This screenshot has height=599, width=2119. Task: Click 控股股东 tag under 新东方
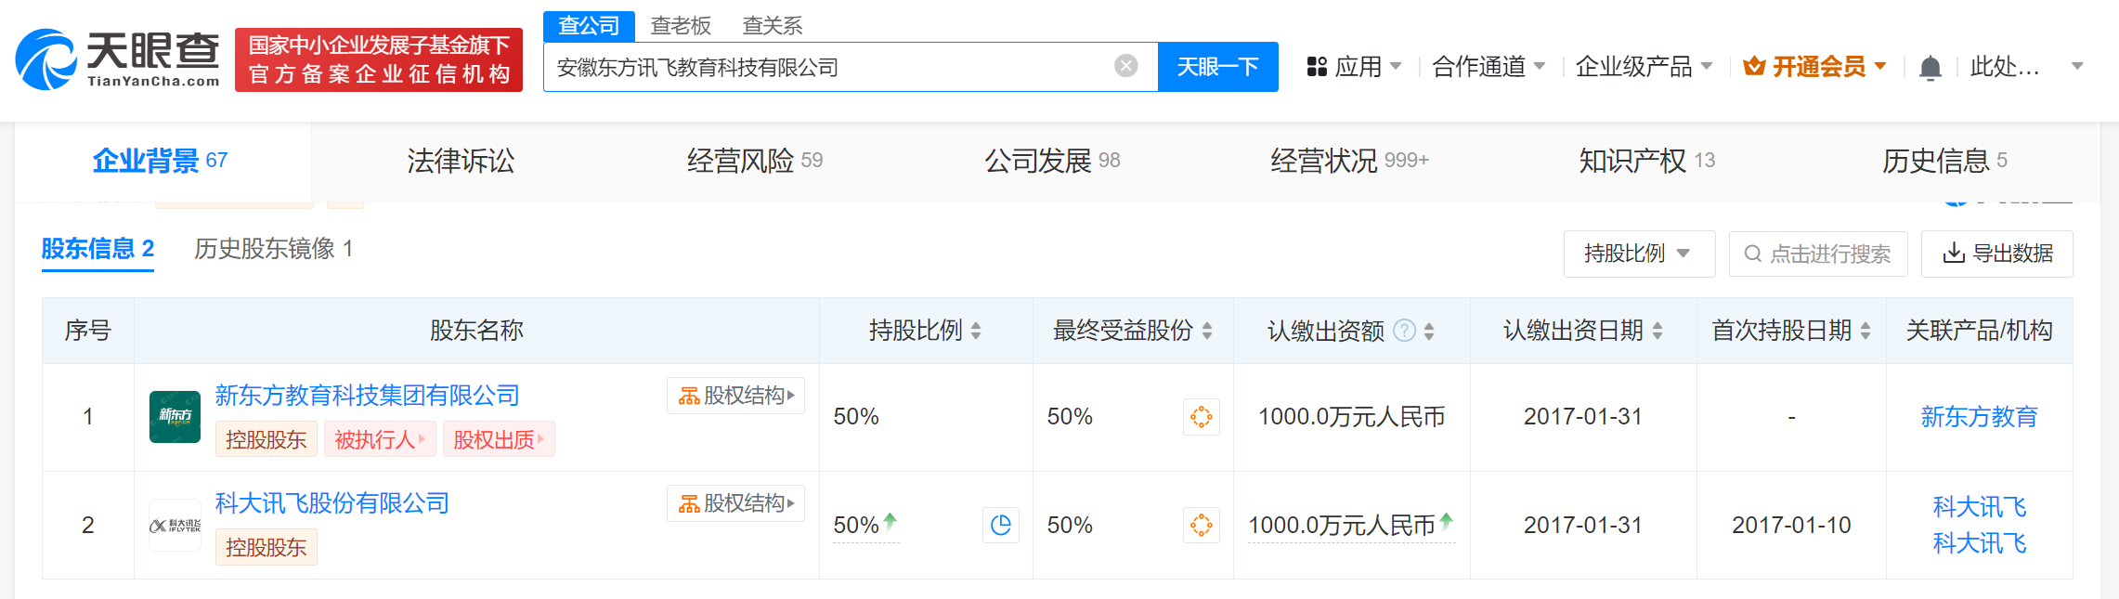coord(266,439)
